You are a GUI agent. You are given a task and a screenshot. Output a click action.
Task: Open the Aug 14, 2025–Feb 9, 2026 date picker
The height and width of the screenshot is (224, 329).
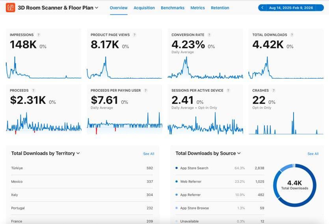point(294,8)
